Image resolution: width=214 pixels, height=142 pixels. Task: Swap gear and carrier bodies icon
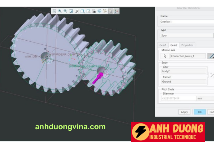(x=211, y=75)
